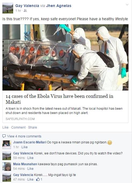Like Maia Maunahan's comment
132x183 pixels.
point(30,169)
